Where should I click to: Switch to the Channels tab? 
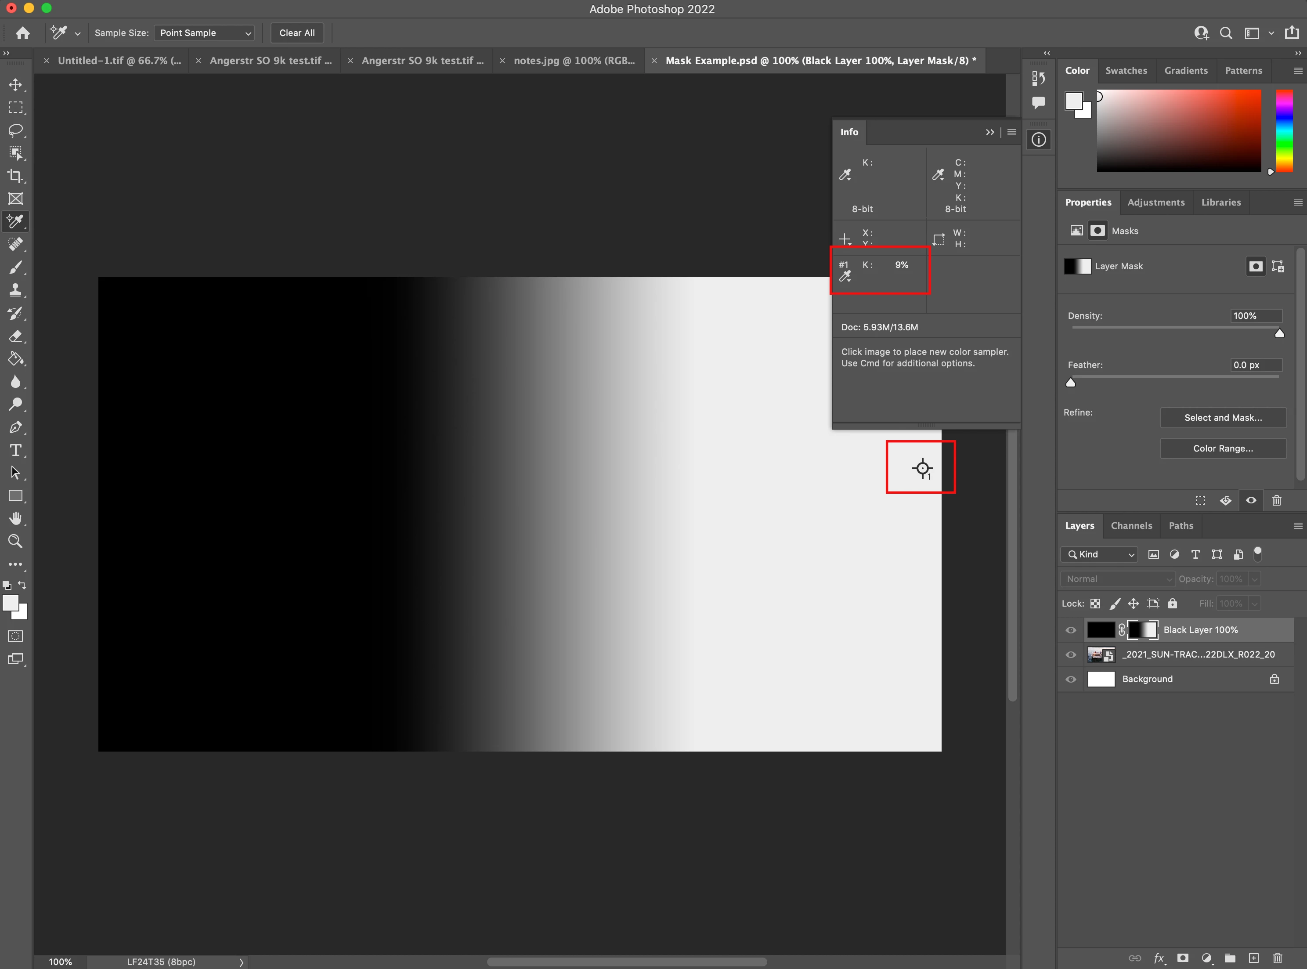coord(1131,525)
